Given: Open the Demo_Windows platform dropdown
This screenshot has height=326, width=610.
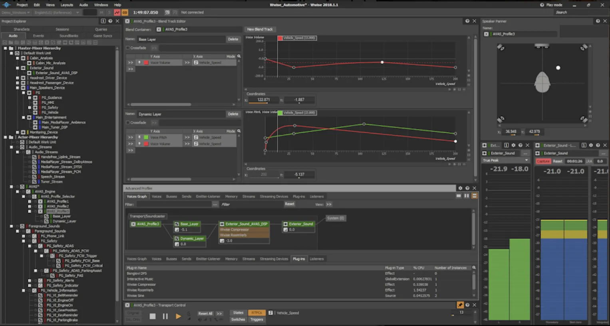Looking at the screenshot, I should coord(16,12).
